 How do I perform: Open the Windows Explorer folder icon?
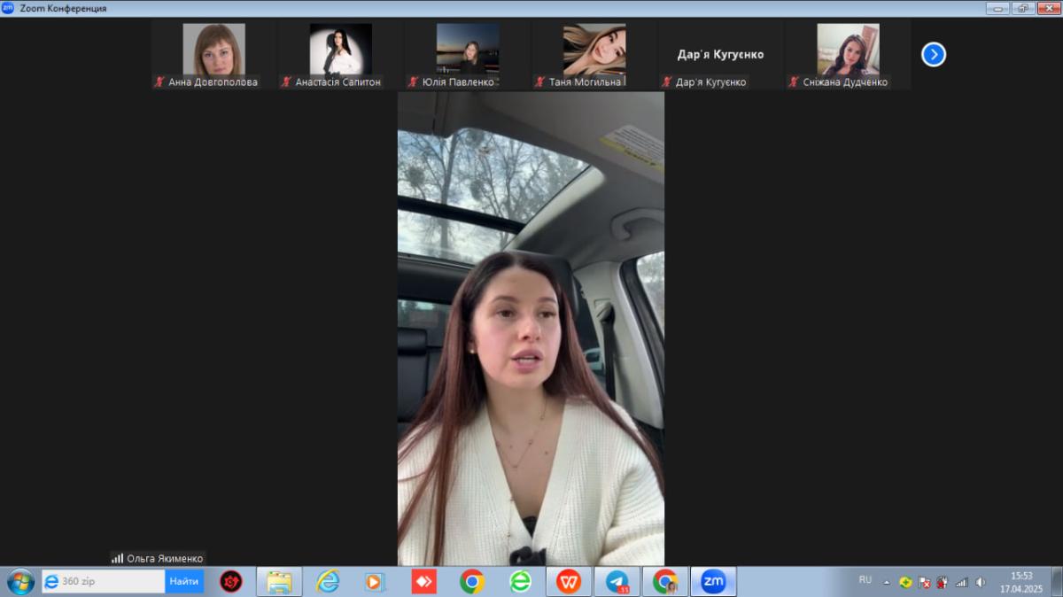click(x=279, y=582)
